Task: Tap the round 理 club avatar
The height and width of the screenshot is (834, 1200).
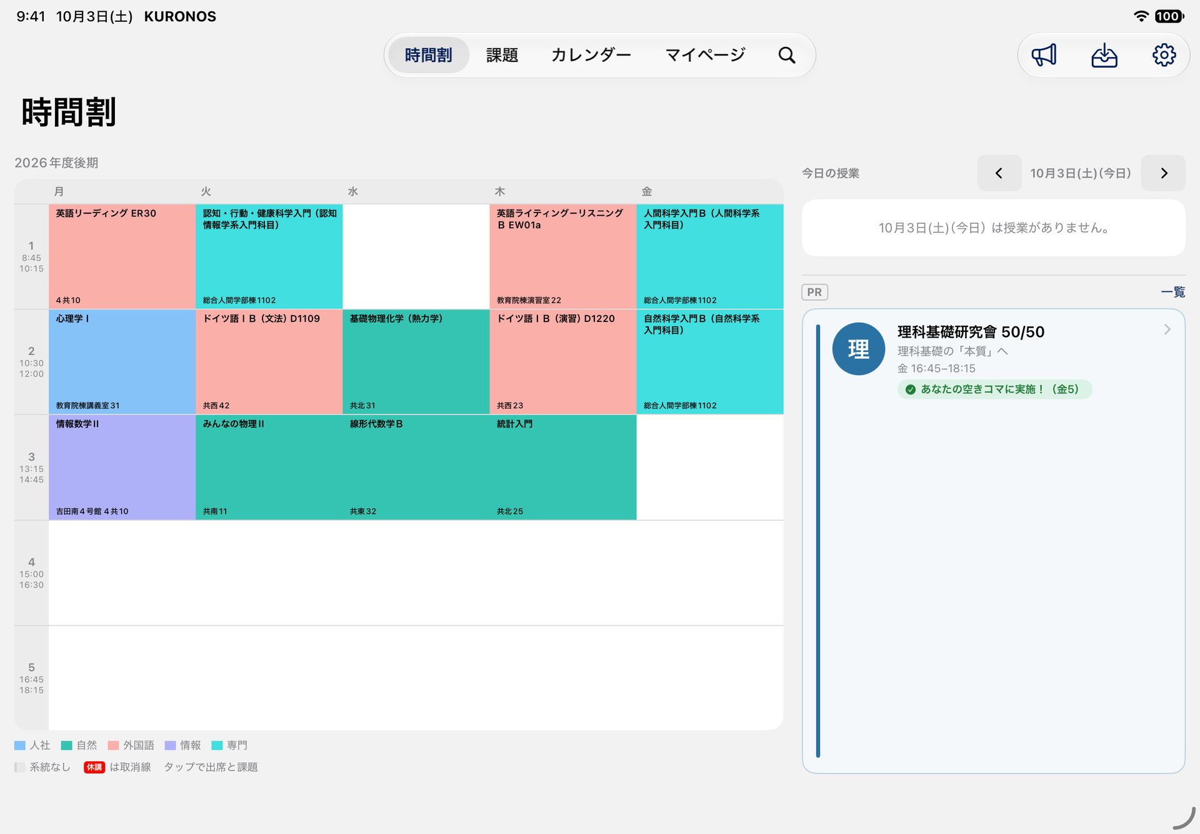Action: click(x=858, y=349)
